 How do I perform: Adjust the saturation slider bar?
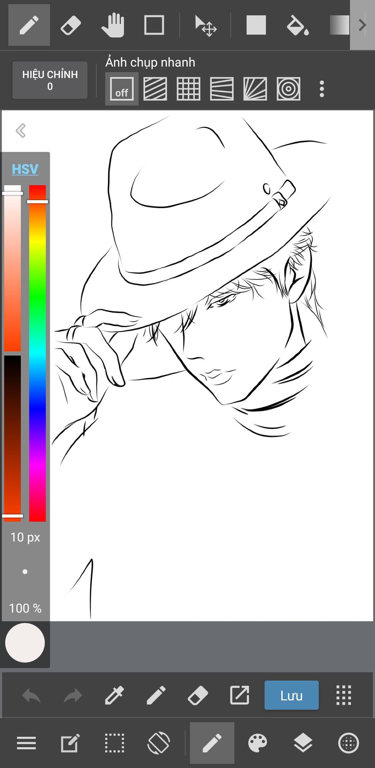[12, 268]
